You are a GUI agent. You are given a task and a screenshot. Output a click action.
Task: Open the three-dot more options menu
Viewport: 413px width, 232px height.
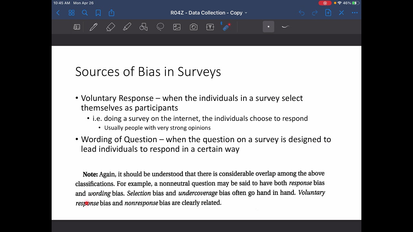[x=355, y=13]
